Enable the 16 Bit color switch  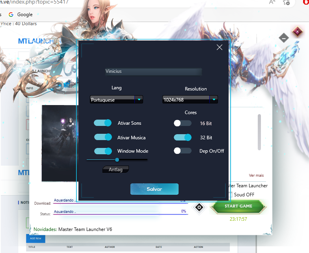pos(182,123)
